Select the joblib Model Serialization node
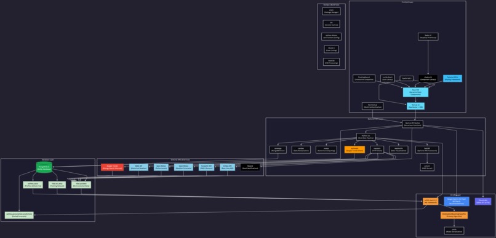496x238 pixels. tap(454, 231)
